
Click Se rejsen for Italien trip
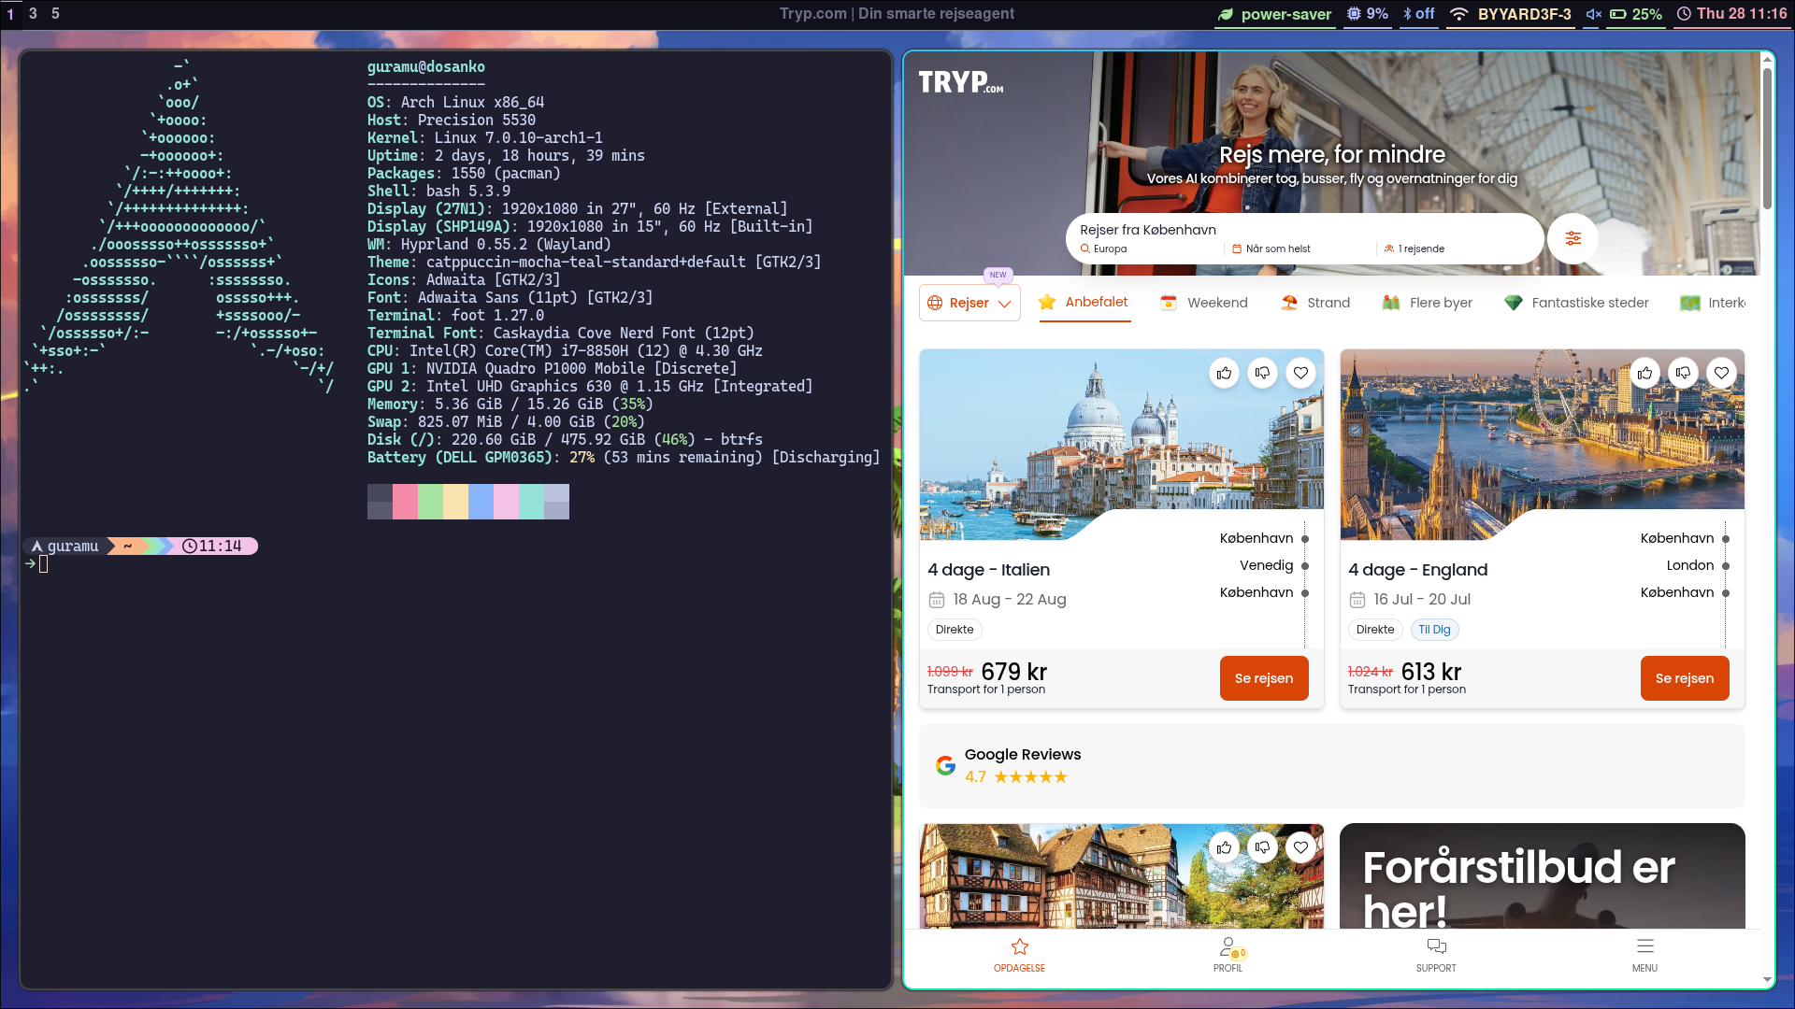(x=1264, y=678)
